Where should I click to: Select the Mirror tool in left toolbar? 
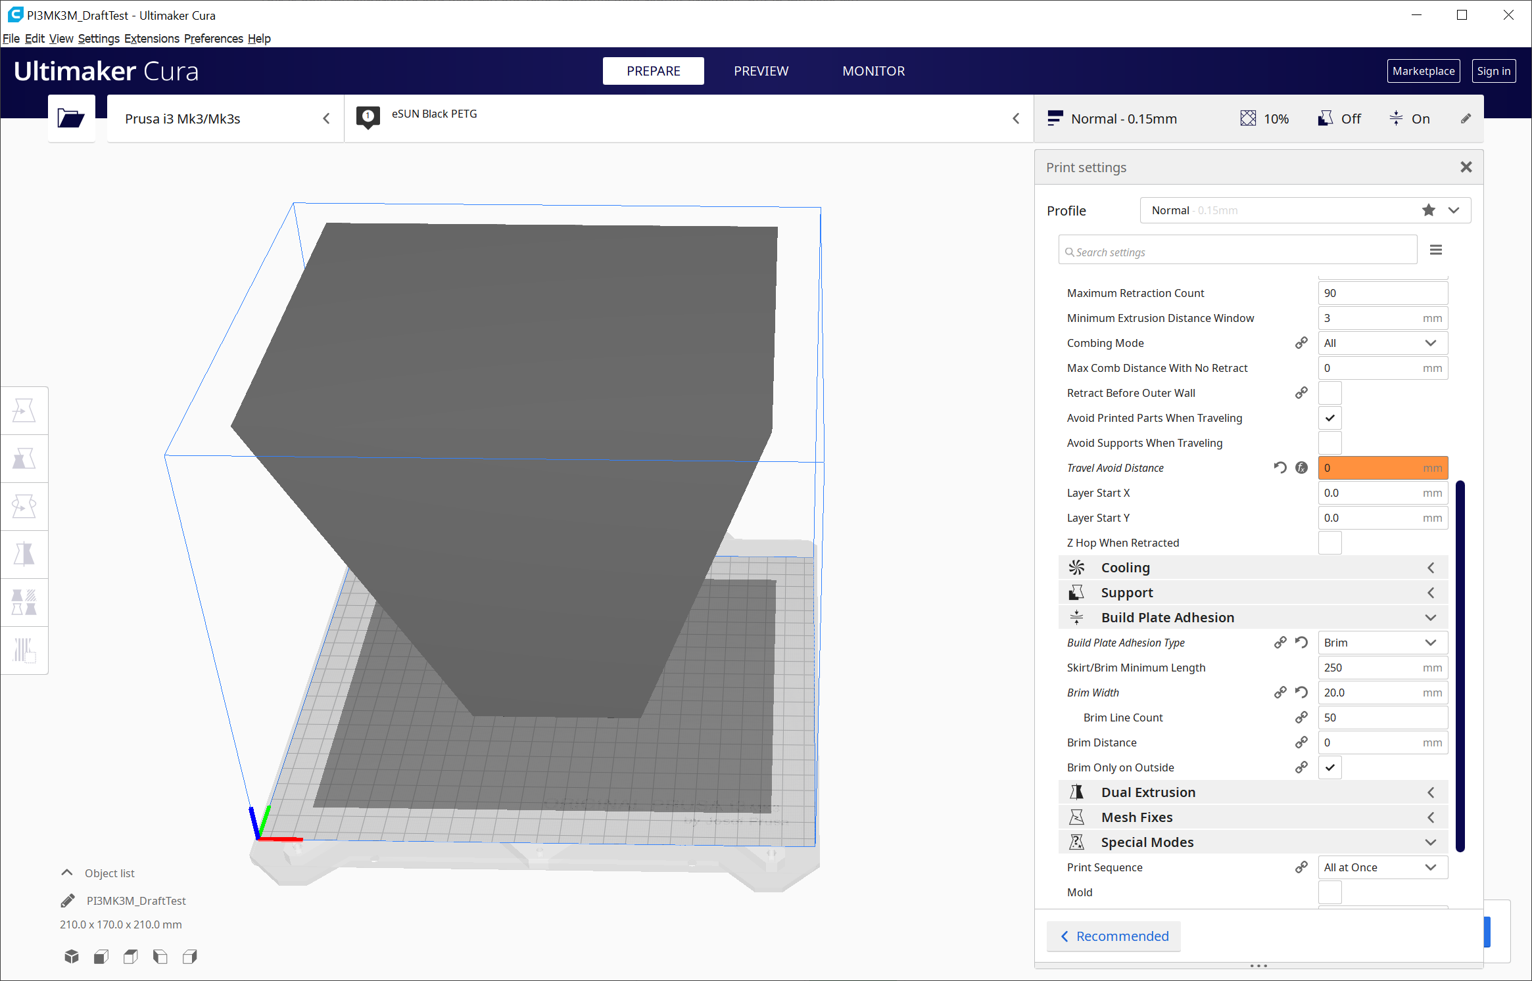(x=24, y=555)
